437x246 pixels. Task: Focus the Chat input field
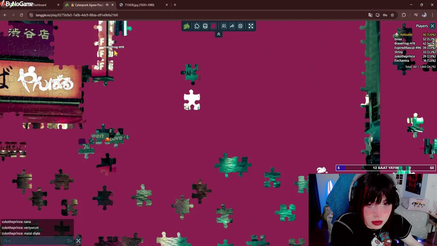click(x=34, y=241)
